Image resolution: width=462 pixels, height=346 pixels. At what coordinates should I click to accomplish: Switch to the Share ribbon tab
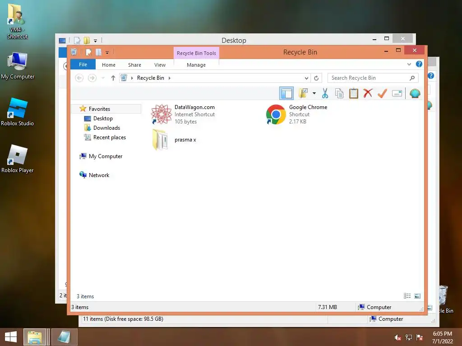[x=134, y=65]
